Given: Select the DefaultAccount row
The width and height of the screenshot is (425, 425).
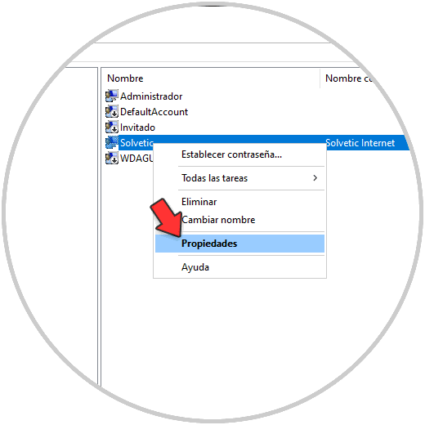Looking at the screenshot, I should (x=154, y=112).
